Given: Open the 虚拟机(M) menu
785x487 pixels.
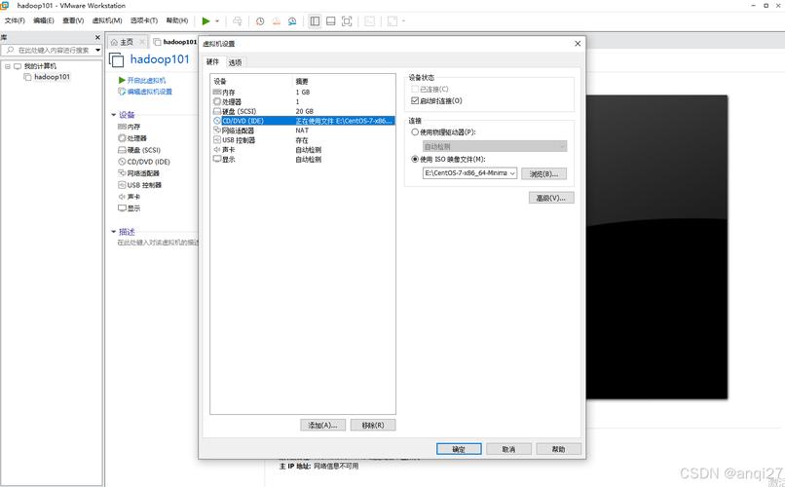Looking at the screenshot, I should (x=107, y=20).
